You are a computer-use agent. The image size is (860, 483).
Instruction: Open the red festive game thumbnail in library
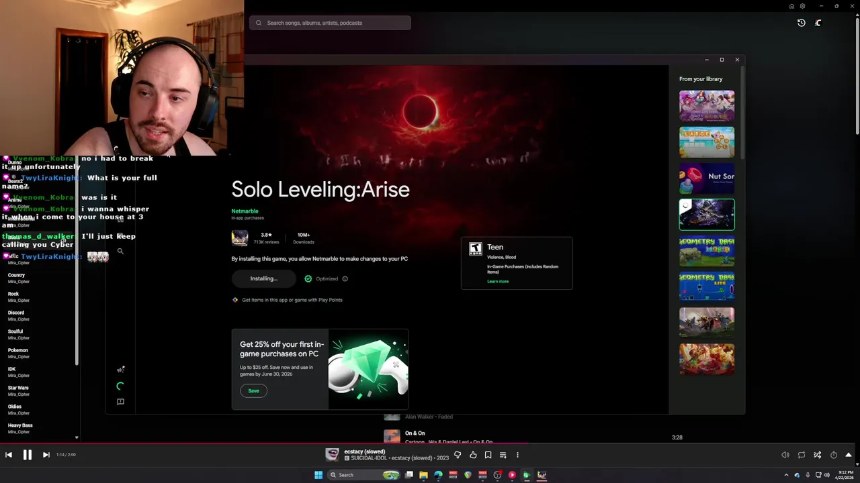coord(707,360)
